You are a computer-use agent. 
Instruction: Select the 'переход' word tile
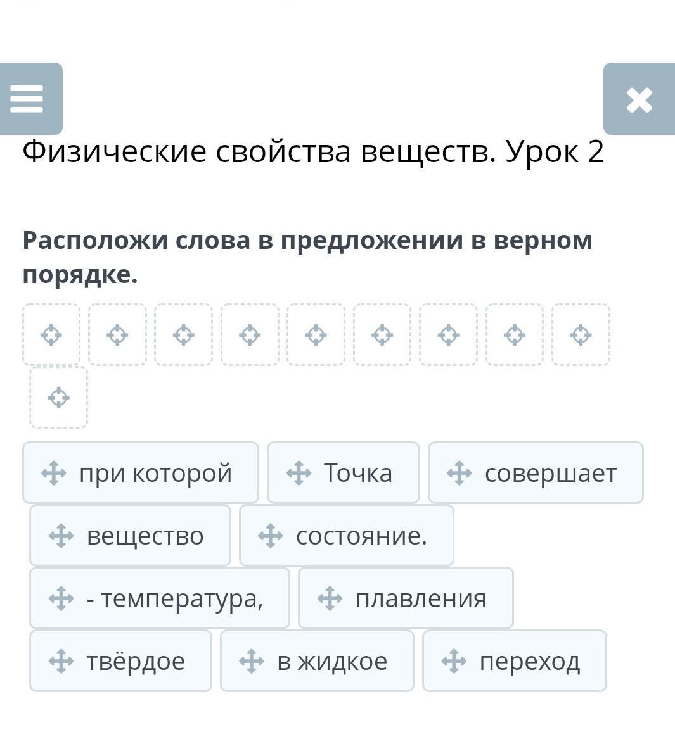[514, 661]
